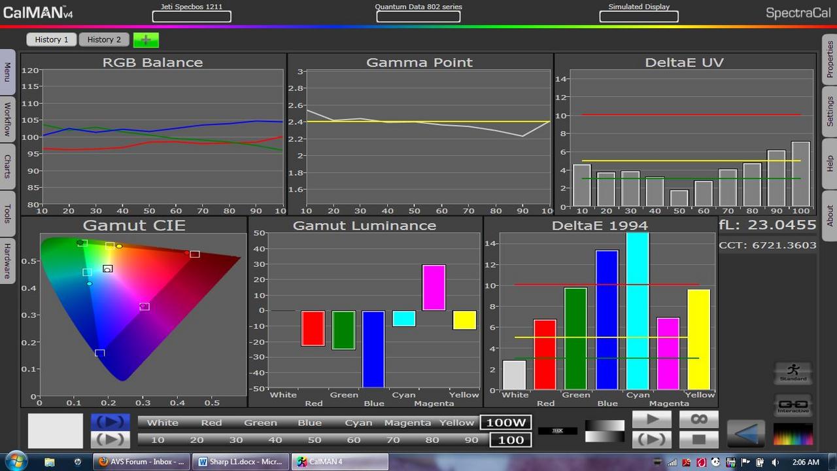Enable continuous reading with infinity button
The width and height of the screenshot is (837, 471).
click(x=699, y=419)
